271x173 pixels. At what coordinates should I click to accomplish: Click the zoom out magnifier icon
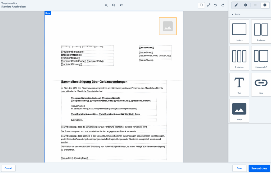coord(114,5)
